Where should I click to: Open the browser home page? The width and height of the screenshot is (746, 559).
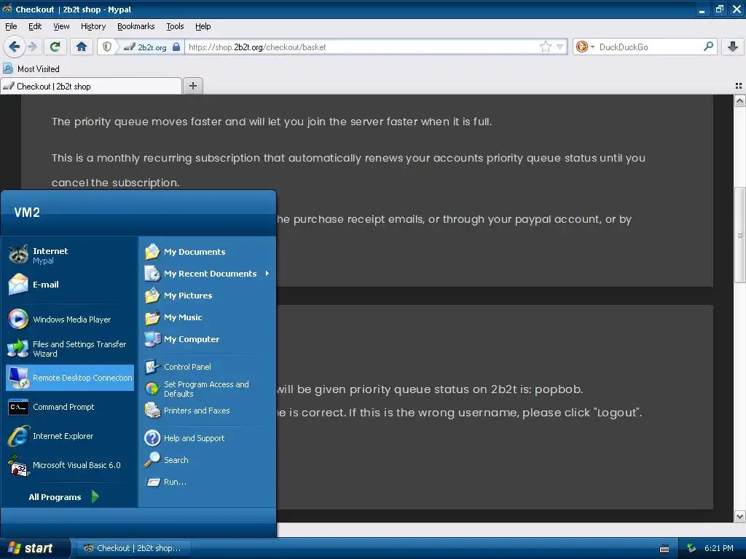coord(82,47)
